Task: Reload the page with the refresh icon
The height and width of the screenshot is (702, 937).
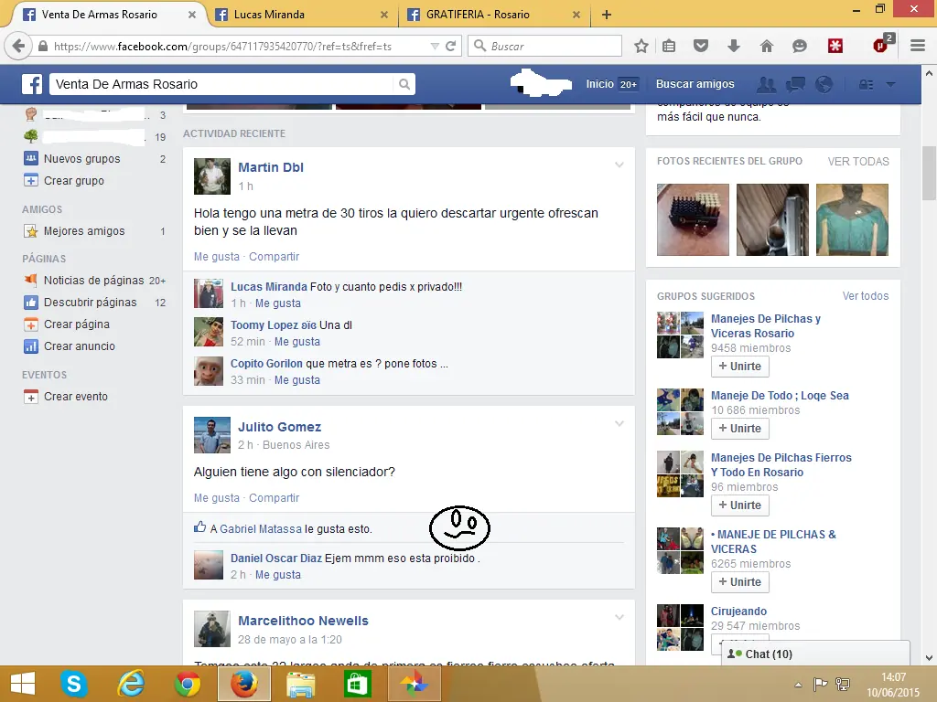Action: tap(451, 46)
